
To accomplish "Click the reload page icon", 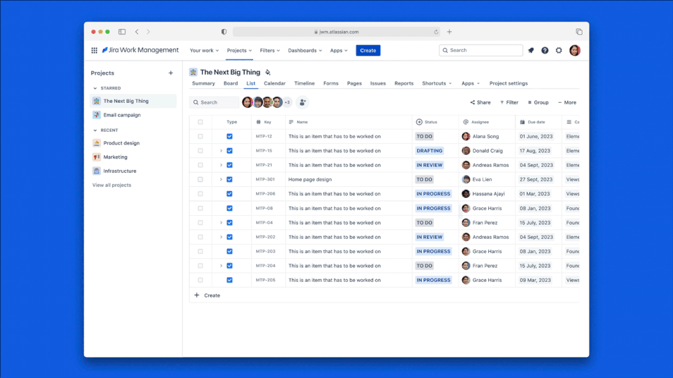I will tap(436, 32).
